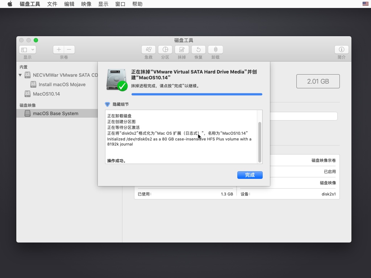Click the 正在创建分区图 log line
This screenshot has height=278, width=371.
pos(121,122)
